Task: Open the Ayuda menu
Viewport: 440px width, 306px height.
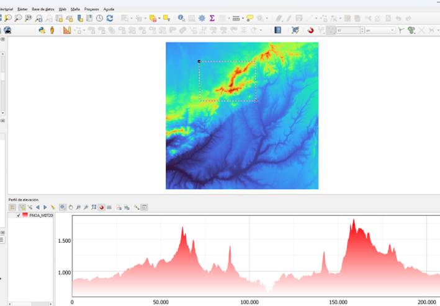Action: tap(109, 9)
